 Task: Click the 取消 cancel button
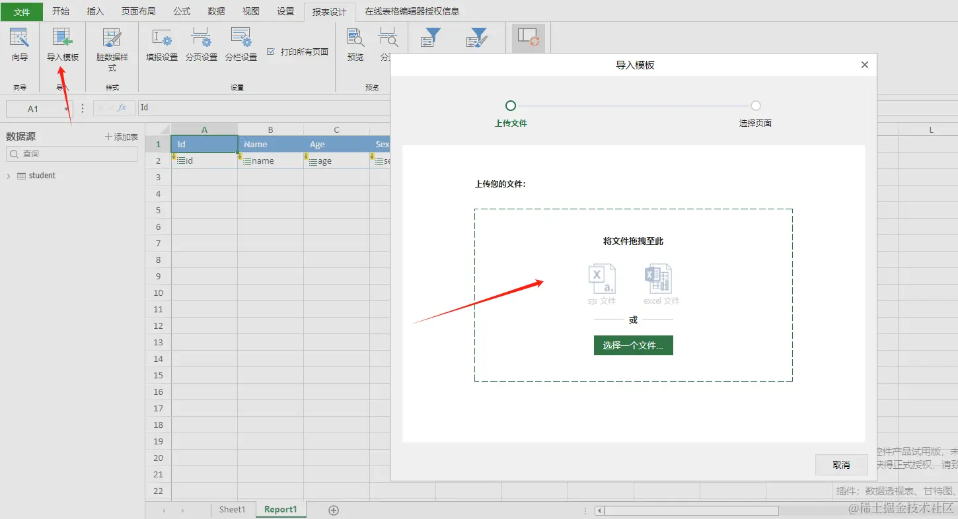point(841,465)
